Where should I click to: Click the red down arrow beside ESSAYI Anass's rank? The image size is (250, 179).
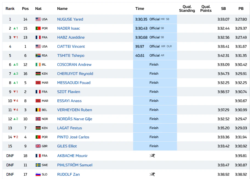15,101
